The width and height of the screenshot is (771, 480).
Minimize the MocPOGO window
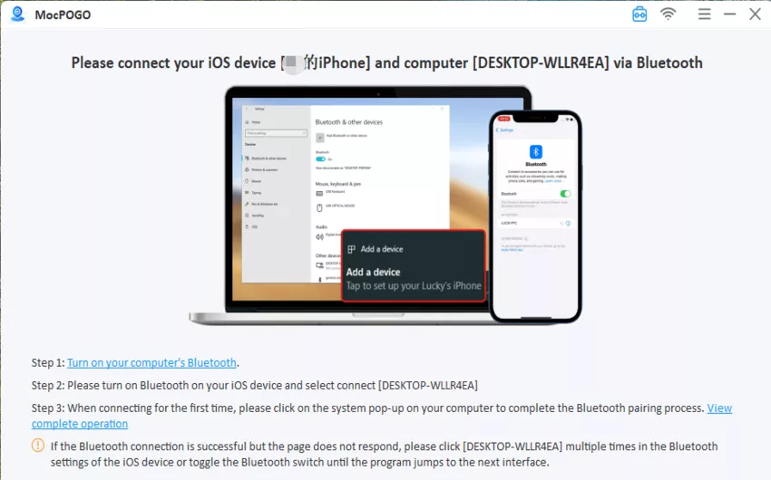tap(729, 14)
